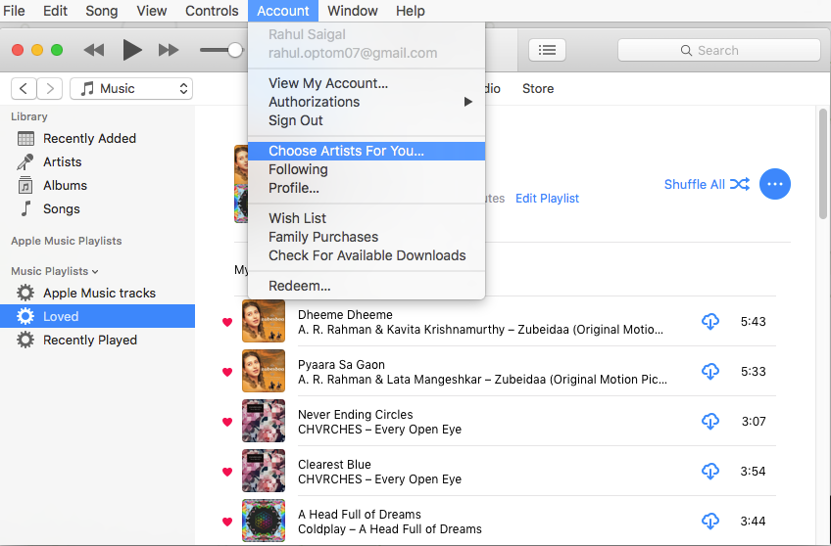Open the Store tab
The width and height of the screenshot is (831, 546).
point(538,88)
